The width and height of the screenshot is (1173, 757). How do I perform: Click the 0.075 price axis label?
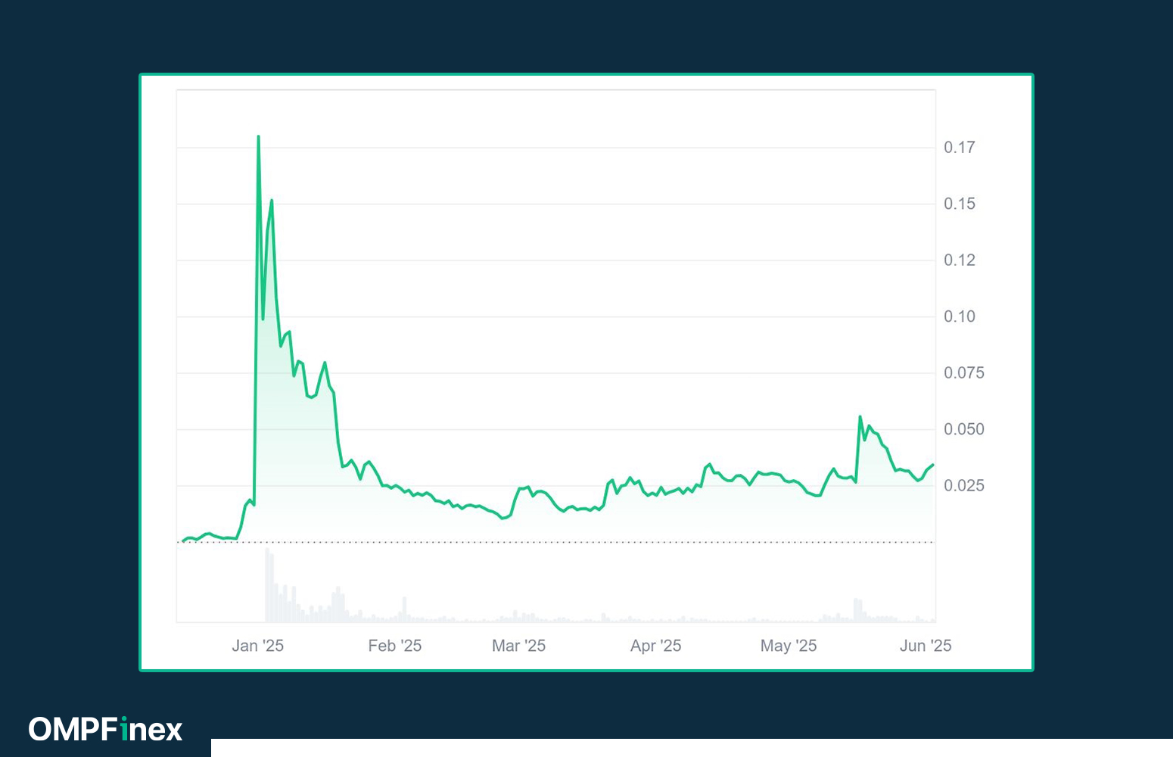pos(963,372)
